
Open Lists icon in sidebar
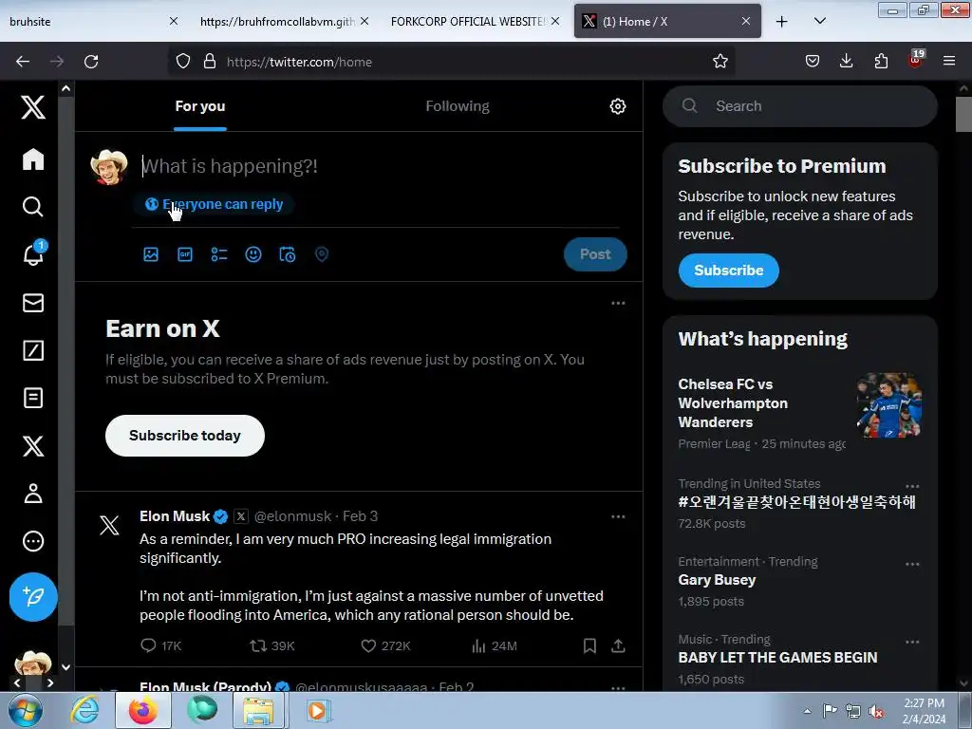pos(33,398)
